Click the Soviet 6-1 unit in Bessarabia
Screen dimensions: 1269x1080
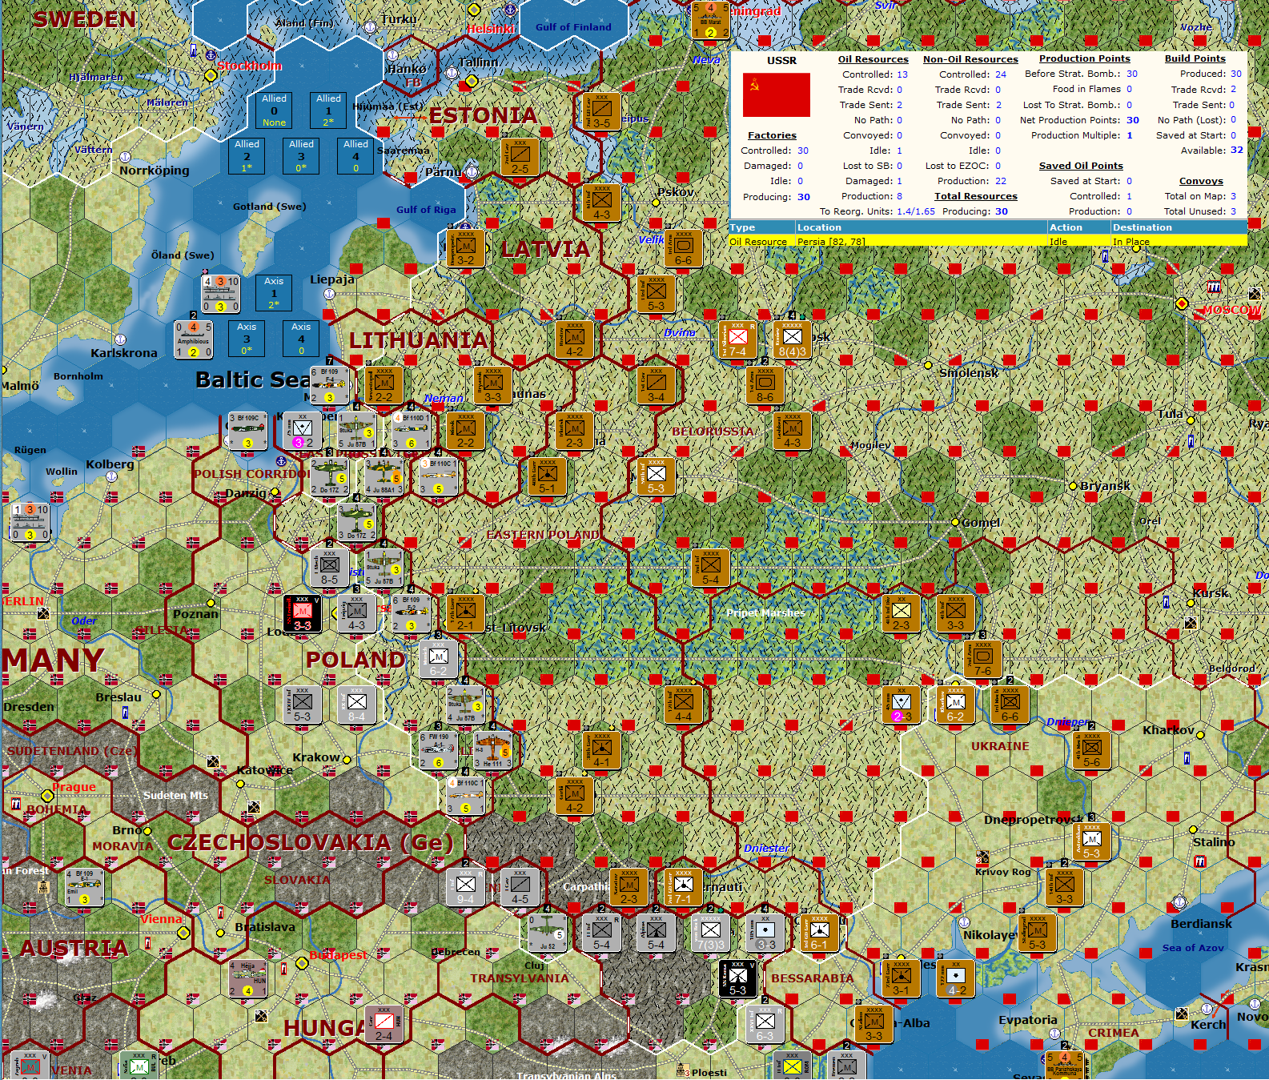(819, 933)
